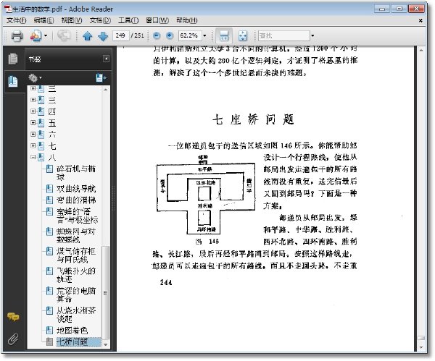The height and width of the screenshot is (361, 435).
Task: Expand the 六 bookmark node
Action: point(33,135)
